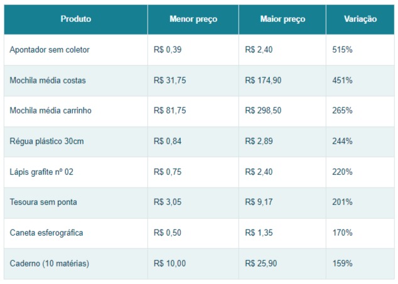Viewport: 398px width, 284px height.
Task: Select the Régua plástico 30cm cell
Action: 46,142
